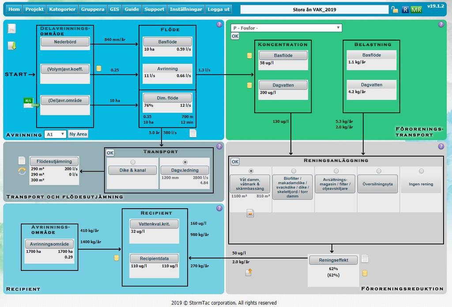This screenshot has height=307, width=452.
Task: Open the help icon of the Föroreningsreduktion panel
Action: 441,146
